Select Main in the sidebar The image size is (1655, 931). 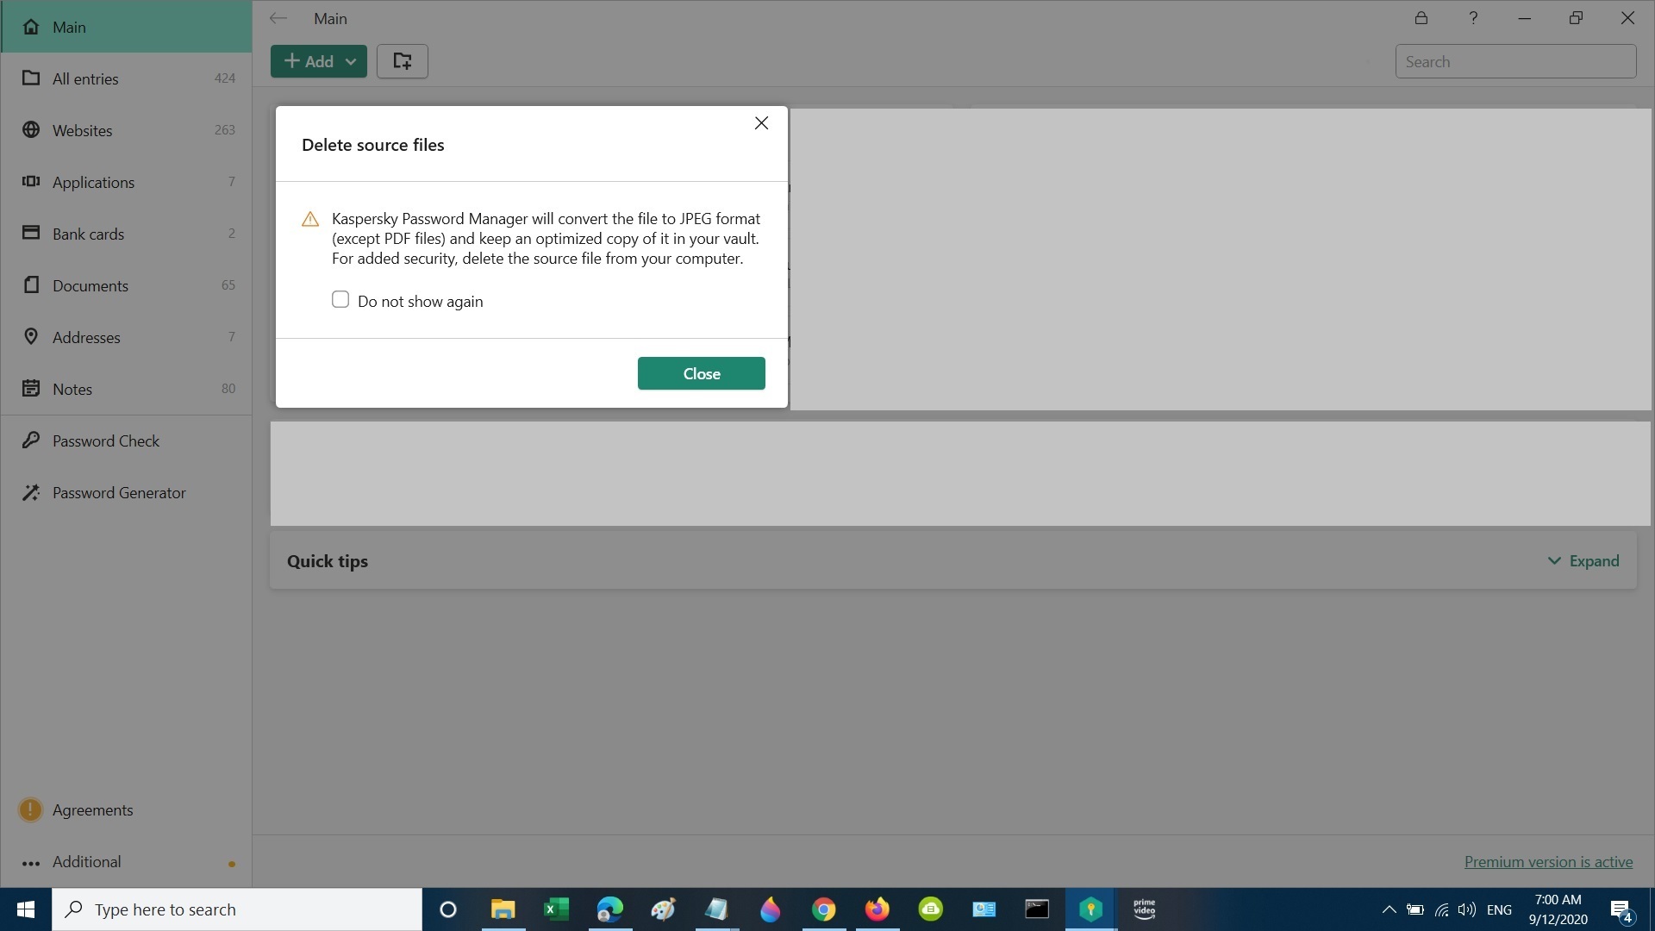[x=127, y=27]
